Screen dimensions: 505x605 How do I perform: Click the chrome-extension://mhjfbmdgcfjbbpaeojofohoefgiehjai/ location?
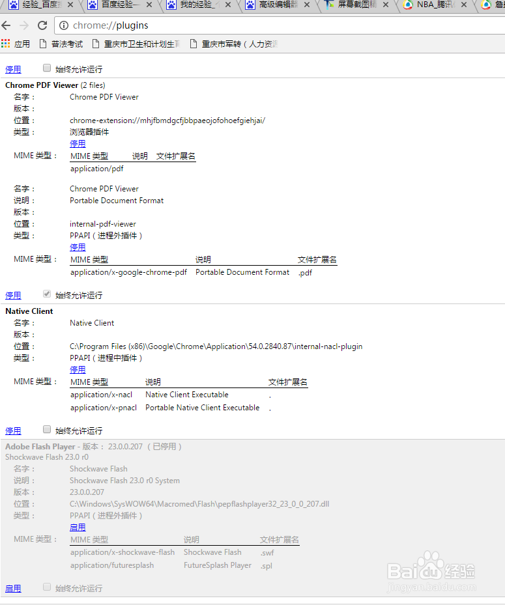click(x=167, y=120)
